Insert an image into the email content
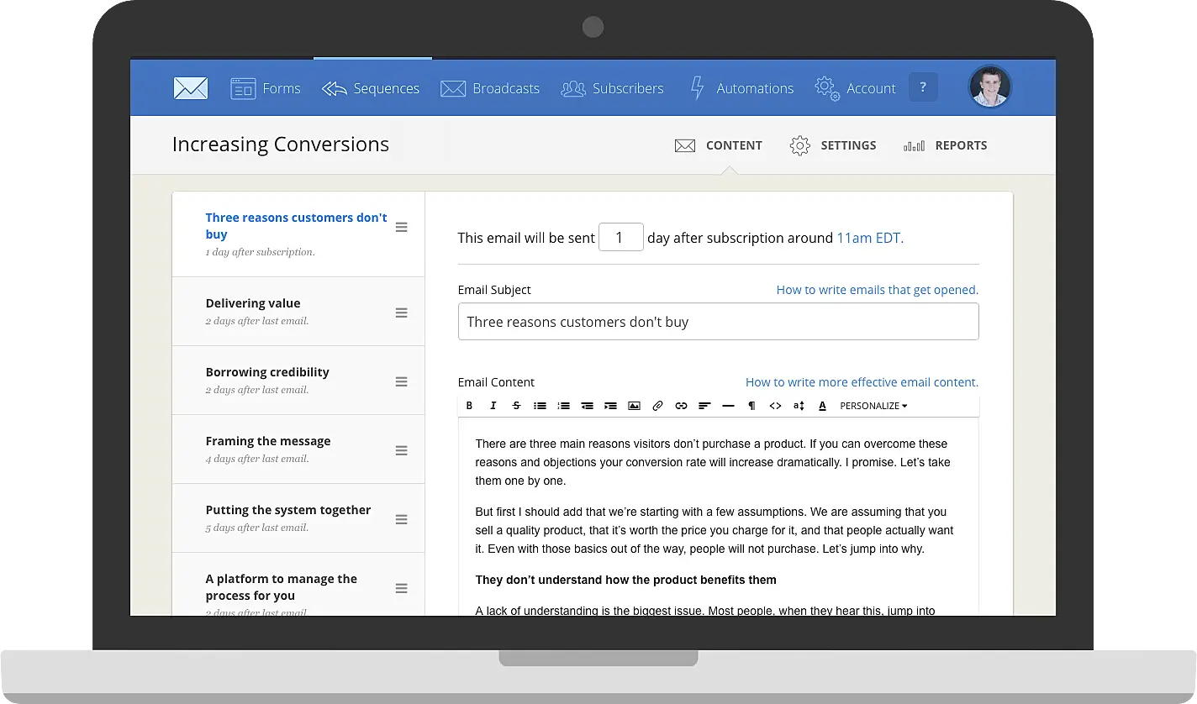This screenshot has width=1197, height=704. tap(634, 406)
